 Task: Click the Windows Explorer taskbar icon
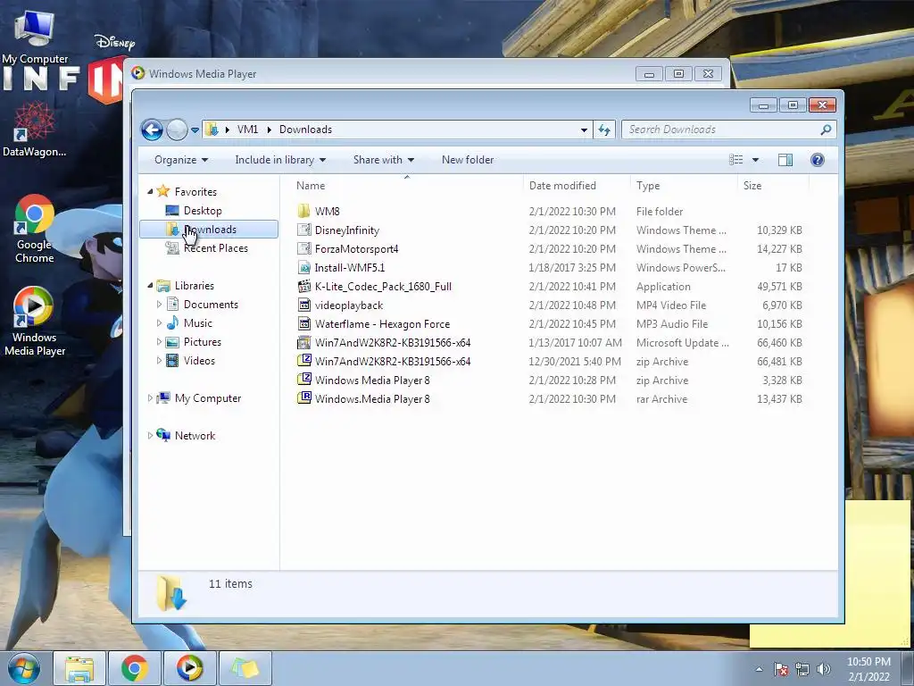79,668
